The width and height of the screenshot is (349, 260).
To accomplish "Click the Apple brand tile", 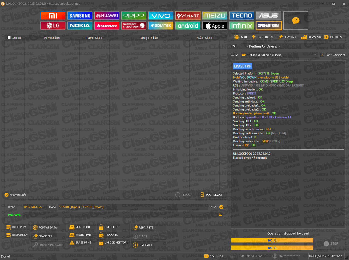I will point(215,25).
